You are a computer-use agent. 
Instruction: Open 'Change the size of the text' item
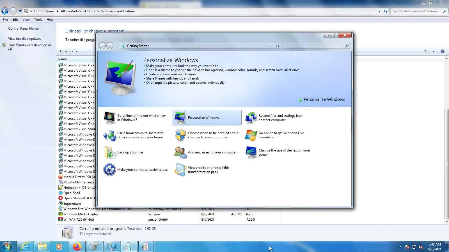278,152
